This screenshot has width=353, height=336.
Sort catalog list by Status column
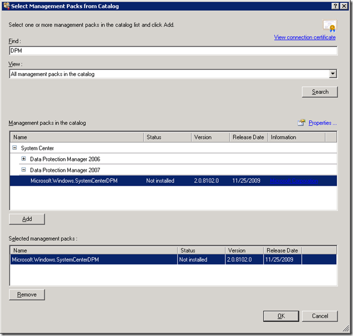click(x=168, y=137)
